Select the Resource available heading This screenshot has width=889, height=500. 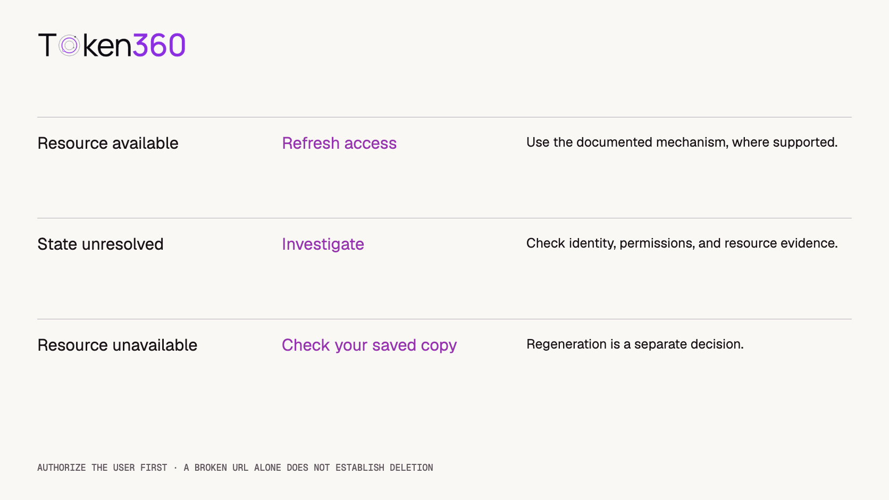[108, 143]
